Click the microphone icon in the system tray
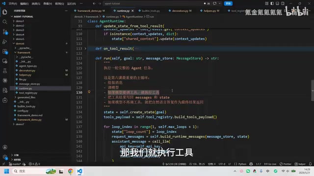The height and width of the screenshot is (176, 314). tap(261, 171)
